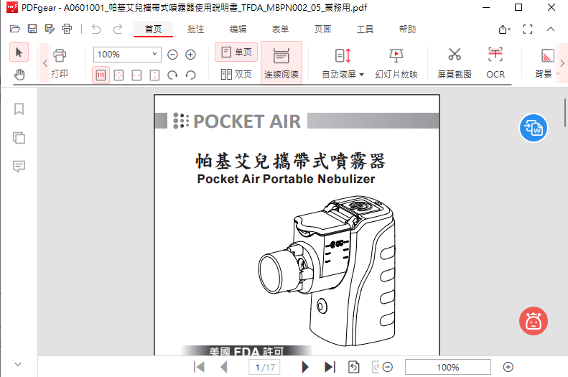The height and width of the screenshot is (377, 568).
Task: Select the arrow cursor tool
Action: [19, 52]
